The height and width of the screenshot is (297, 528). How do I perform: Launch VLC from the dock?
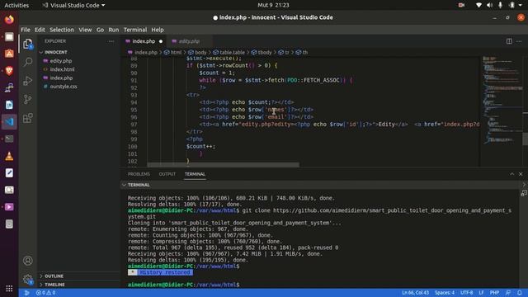(x=9, y=156)
